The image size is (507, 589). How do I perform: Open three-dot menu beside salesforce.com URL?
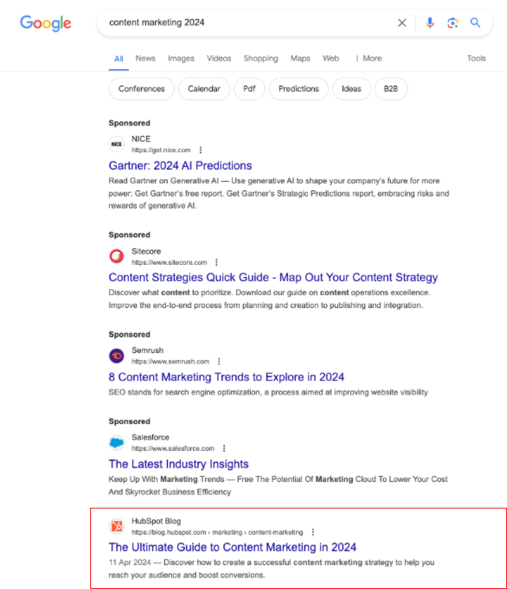point(224,448)
